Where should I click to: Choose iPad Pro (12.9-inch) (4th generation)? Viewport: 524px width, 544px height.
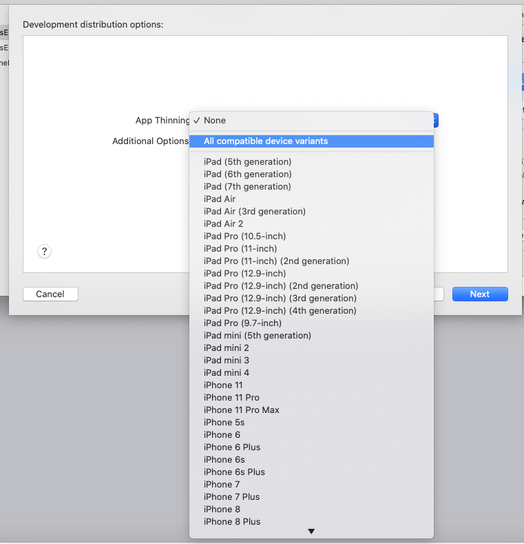pyautogui.click(x=280, y=311)
